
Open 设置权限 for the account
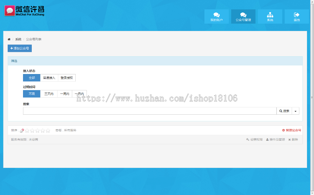point(254,139)
